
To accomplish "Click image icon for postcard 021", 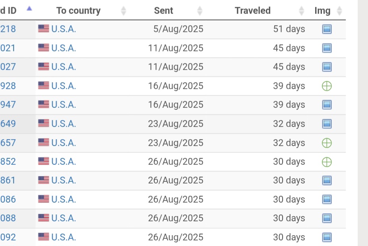I will coord(327,48).
